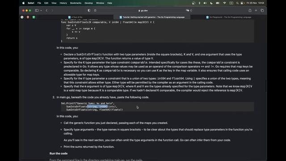The image size is (286, 161).
Task: Go back to the previous page
Action: pyautogui.click(x=46, y=10)
